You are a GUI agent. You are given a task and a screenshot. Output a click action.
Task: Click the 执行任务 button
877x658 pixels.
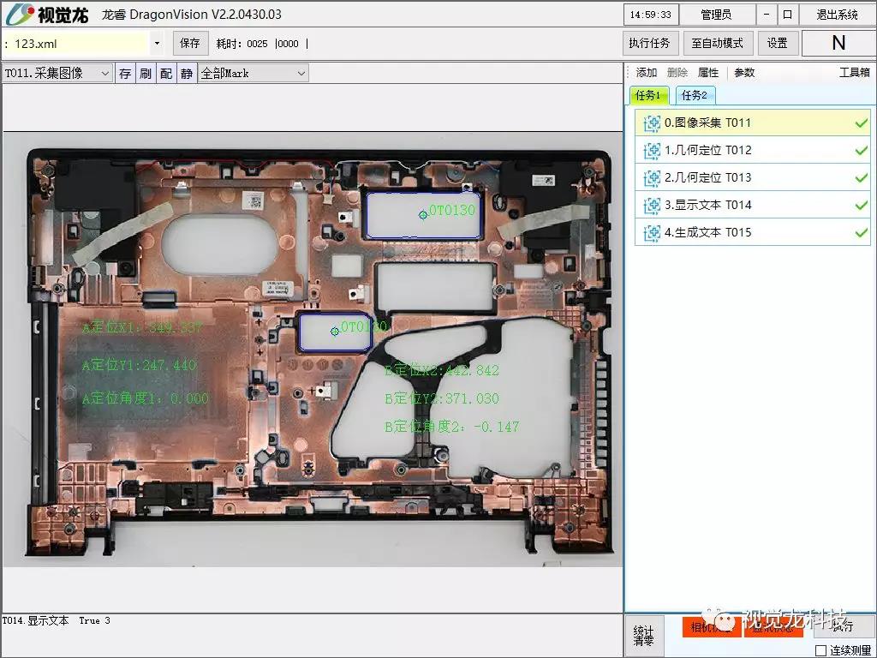point(649,43)
